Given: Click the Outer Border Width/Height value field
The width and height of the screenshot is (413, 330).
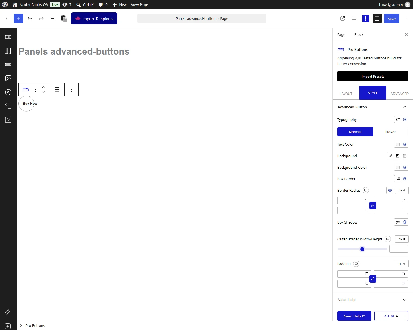Looking at the screenshot, I should point(399,249).
